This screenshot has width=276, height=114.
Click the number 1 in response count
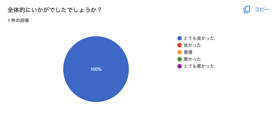pyautogui.click(x=9, y=21)
